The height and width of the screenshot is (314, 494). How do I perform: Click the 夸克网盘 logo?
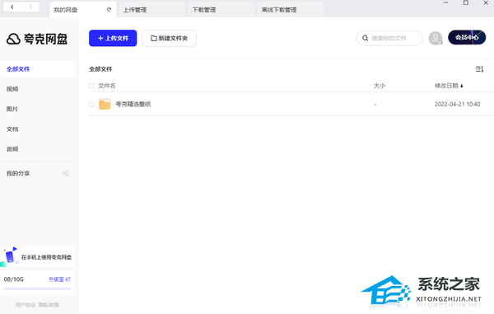37,39
